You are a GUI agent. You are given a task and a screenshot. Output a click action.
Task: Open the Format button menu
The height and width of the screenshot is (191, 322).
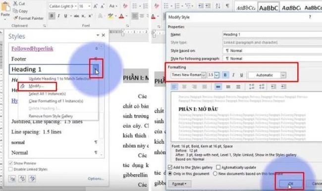179,184
